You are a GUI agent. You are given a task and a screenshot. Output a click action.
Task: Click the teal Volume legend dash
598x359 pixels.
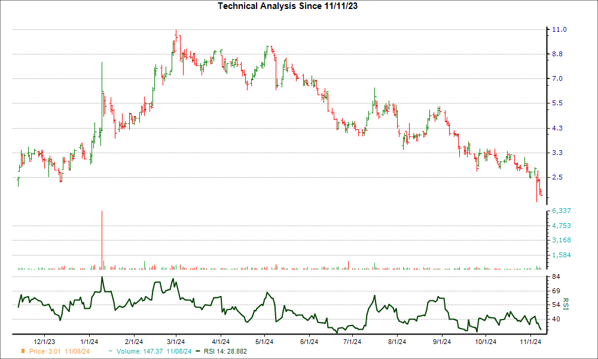pos(111,351)
